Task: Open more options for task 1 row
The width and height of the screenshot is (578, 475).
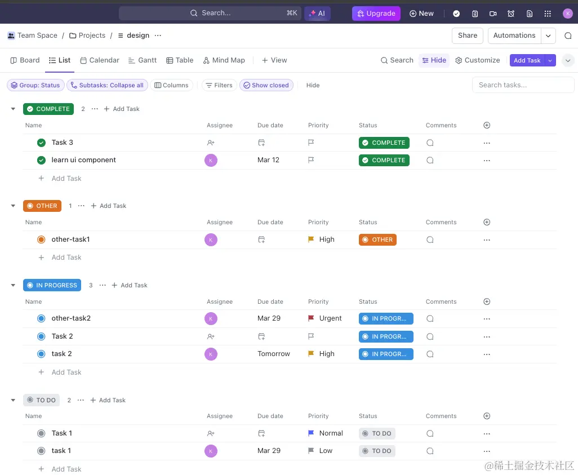Action: tap(487, 451)
